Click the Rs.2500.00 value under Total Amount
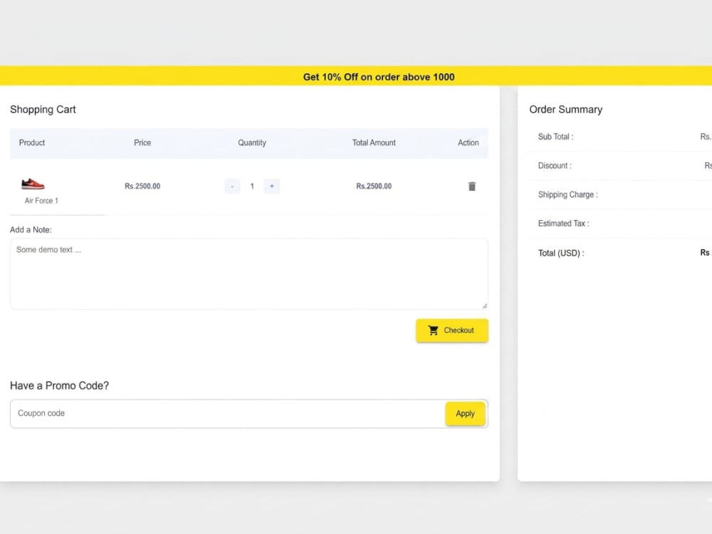 pos(374,186)
